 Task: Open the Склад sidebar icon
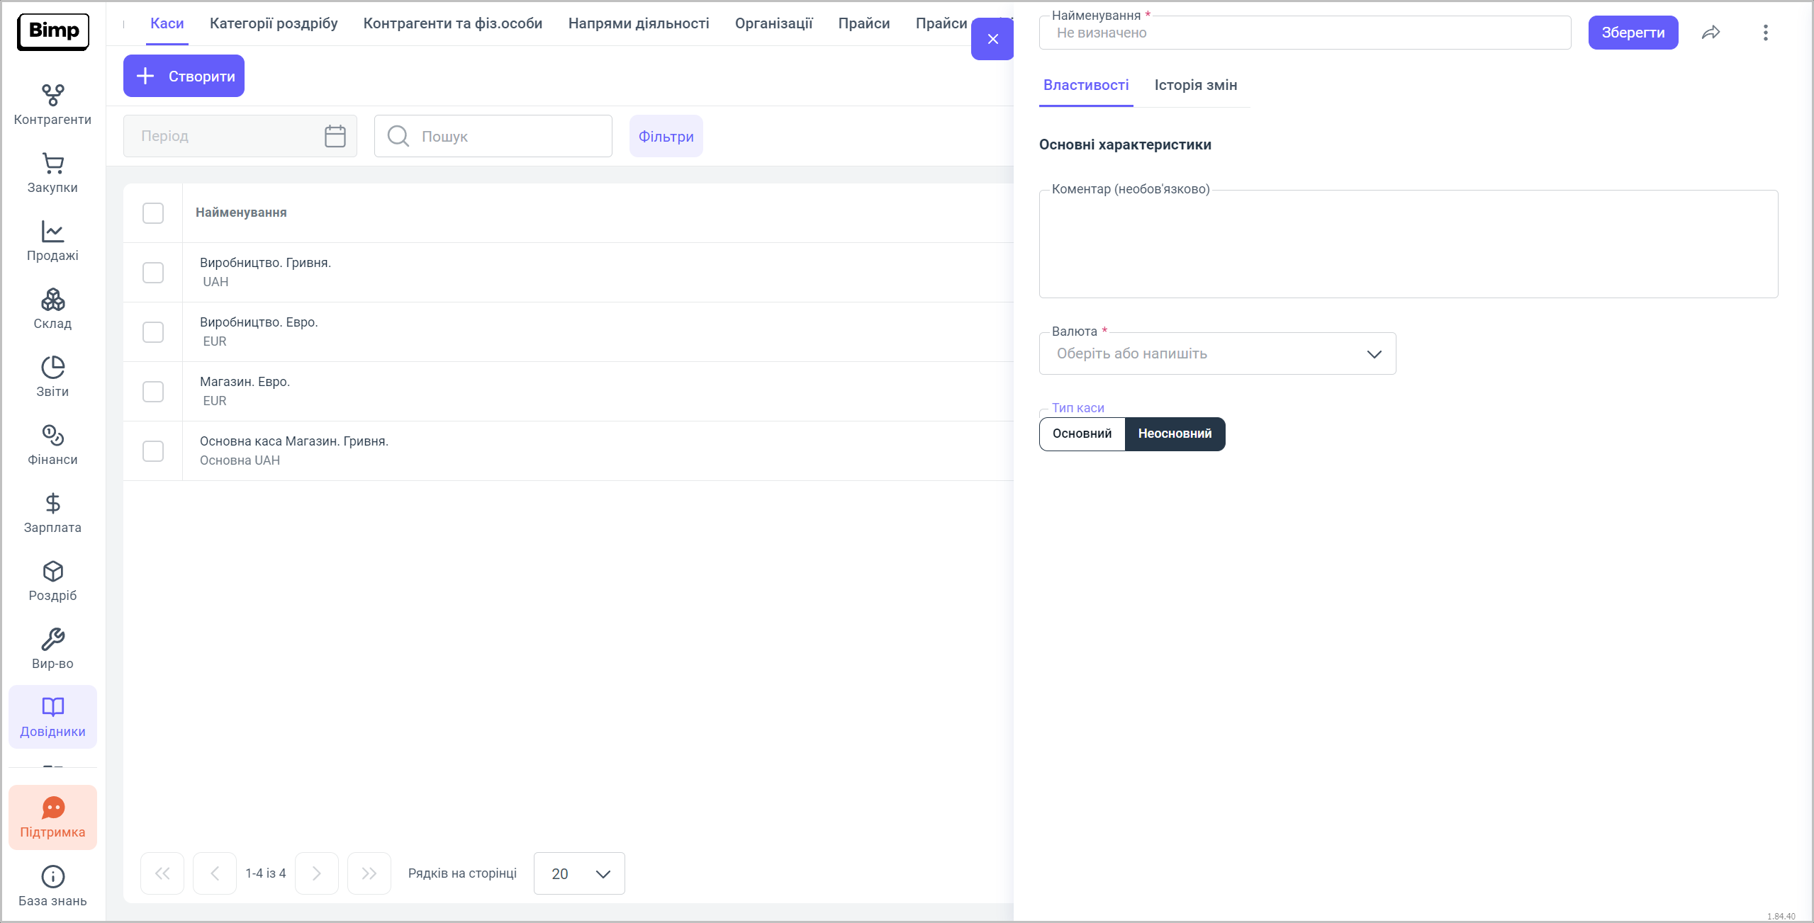point(52,300)
